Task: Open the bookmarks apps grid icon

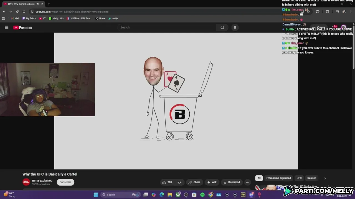Action: click(x=4, y=19)
